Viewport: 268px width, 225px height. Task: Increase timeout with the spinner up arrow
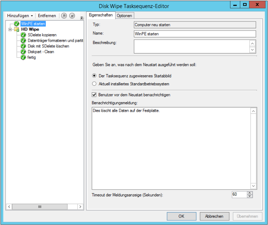click(x=250, y=193)
